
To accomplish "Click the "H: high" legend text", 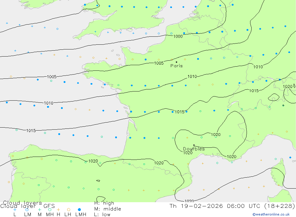I will 104,203.
